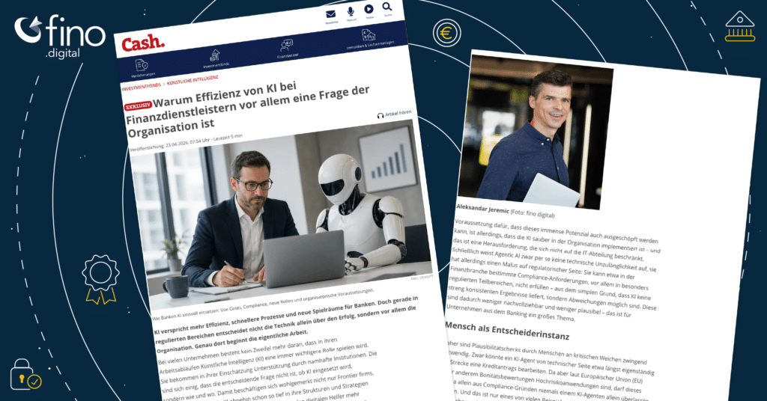The image size is (767, 401).
Task: Open the INVESTMENTFONDS breadcrumb link
Action: (141, 87)
